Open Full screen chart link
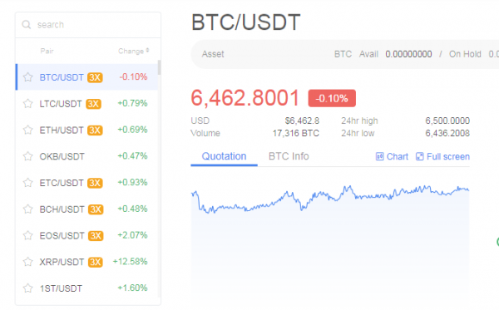 [442, 156]
